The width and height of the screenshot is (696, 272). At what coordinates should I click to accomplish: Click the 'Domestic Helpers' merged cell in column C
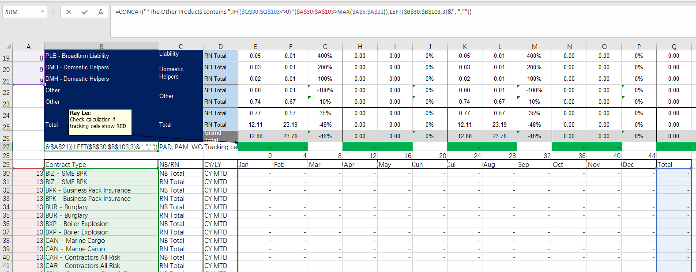point(181,73)
